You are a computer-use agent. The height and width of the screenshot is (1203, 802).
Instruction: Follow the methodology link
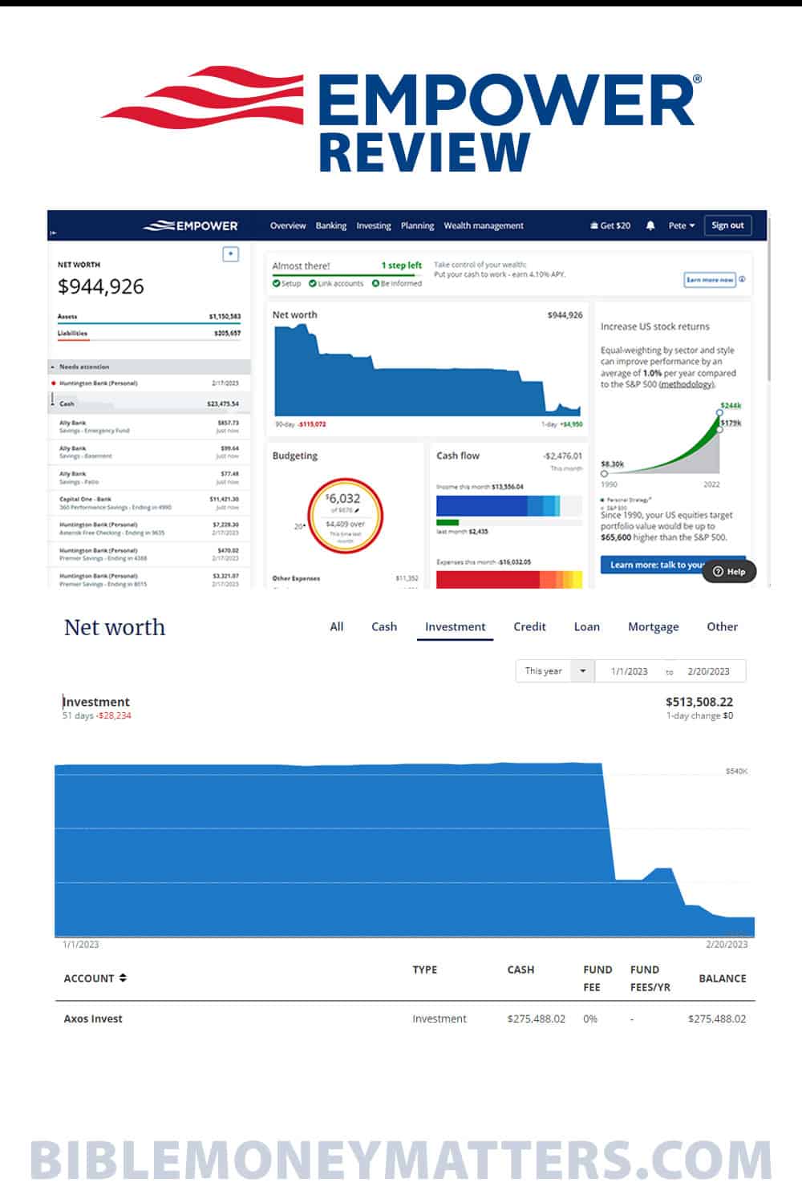click(686, 384)
